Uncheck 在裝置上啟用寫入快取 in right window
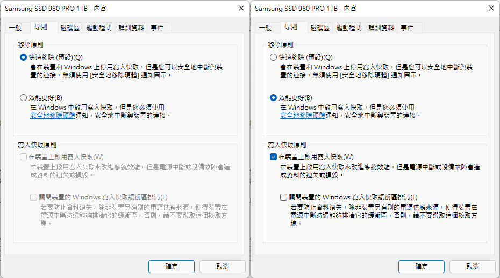 pyautogui.click(x=273, y=157)
